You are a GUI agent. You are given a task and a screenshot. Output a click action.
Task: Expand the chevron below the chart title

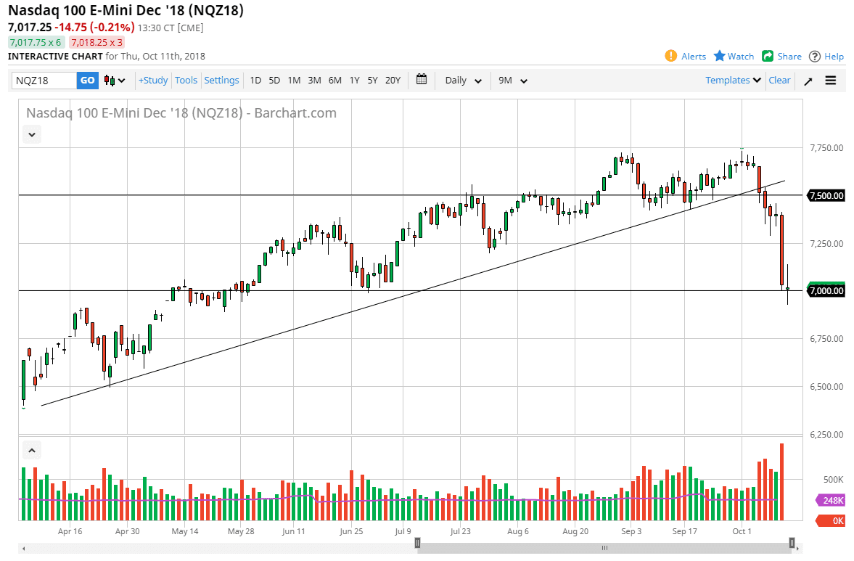pyautogui.click(x=31, y=134)
